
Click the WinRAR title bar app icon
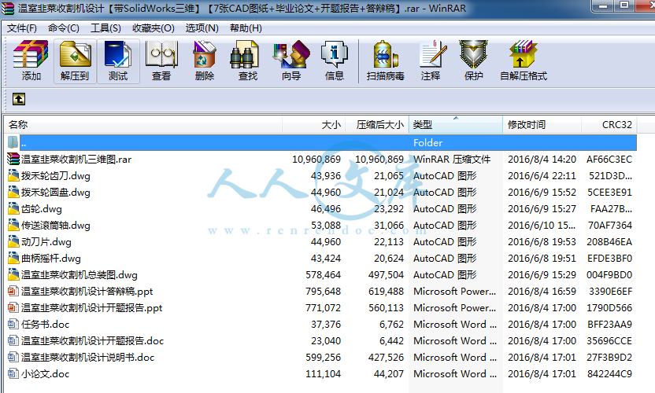click(8, 9)
